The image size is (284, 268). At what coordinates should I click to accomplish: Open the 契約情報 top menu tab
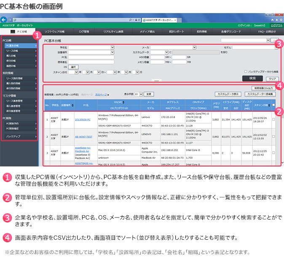tap(202, 32)
